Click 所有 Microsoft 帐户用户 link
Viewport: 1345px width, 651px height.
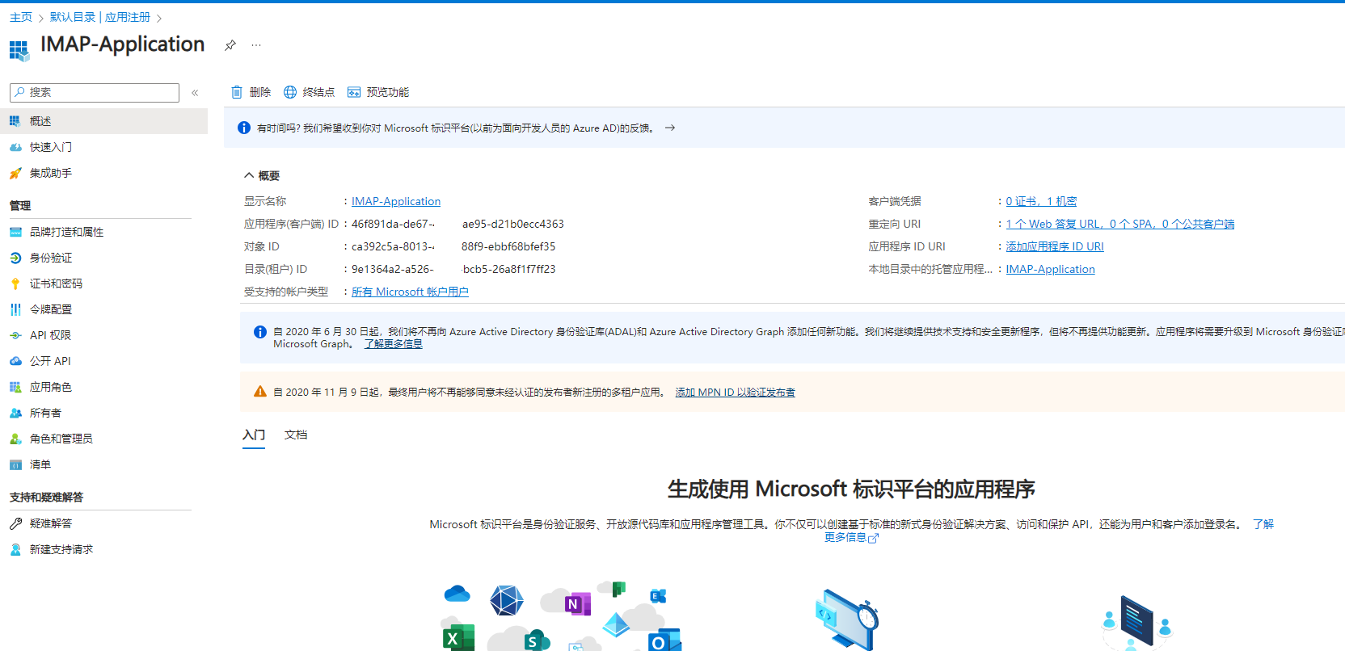pos(410,292)
